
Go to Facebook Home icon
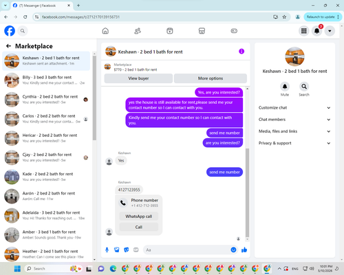pyautogui.click(x=105, y=31)
